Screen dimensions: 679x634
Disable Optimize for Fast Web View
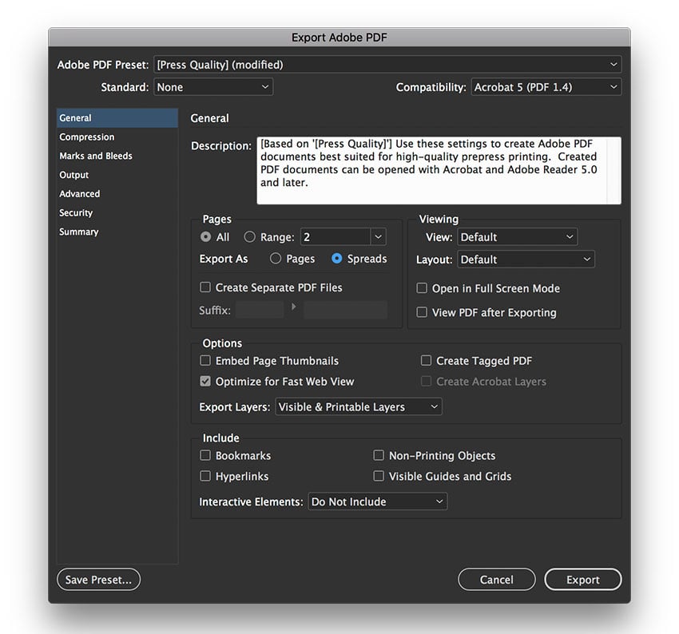pos(205,382)
